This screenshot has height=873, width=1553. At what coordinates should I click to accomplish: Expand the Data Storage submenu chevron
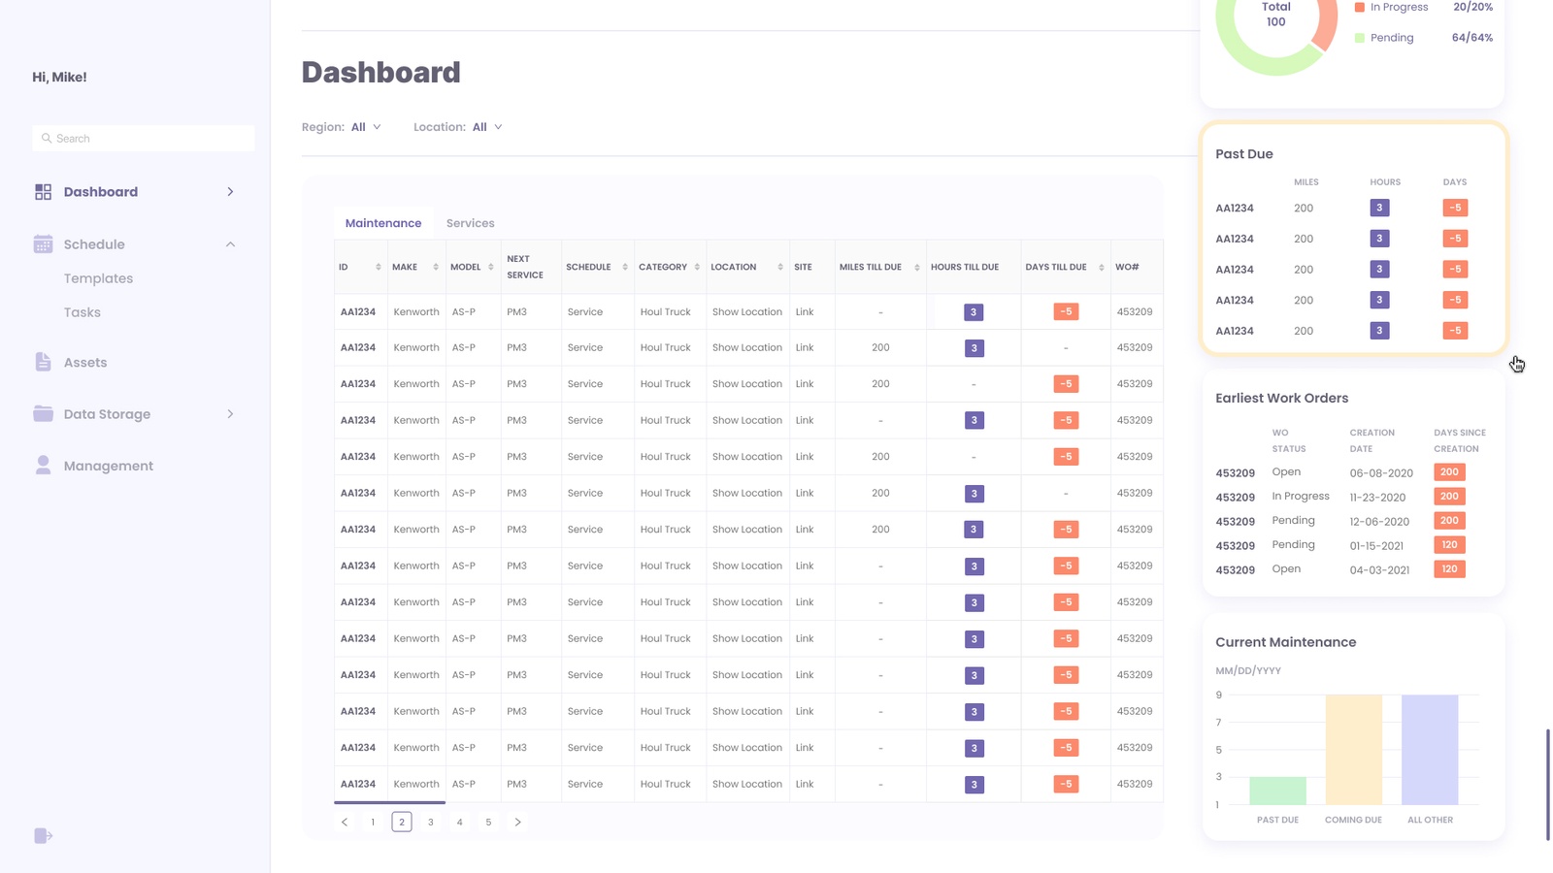pyautogui.click(x=230, y=414)
